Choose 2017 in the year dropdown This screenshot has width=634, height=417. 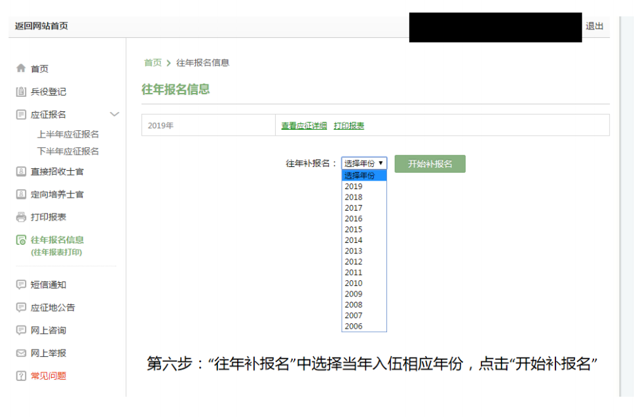click(364, 208)
